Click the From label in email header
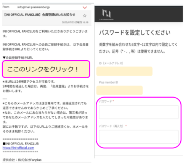 (x=6, y=7)
